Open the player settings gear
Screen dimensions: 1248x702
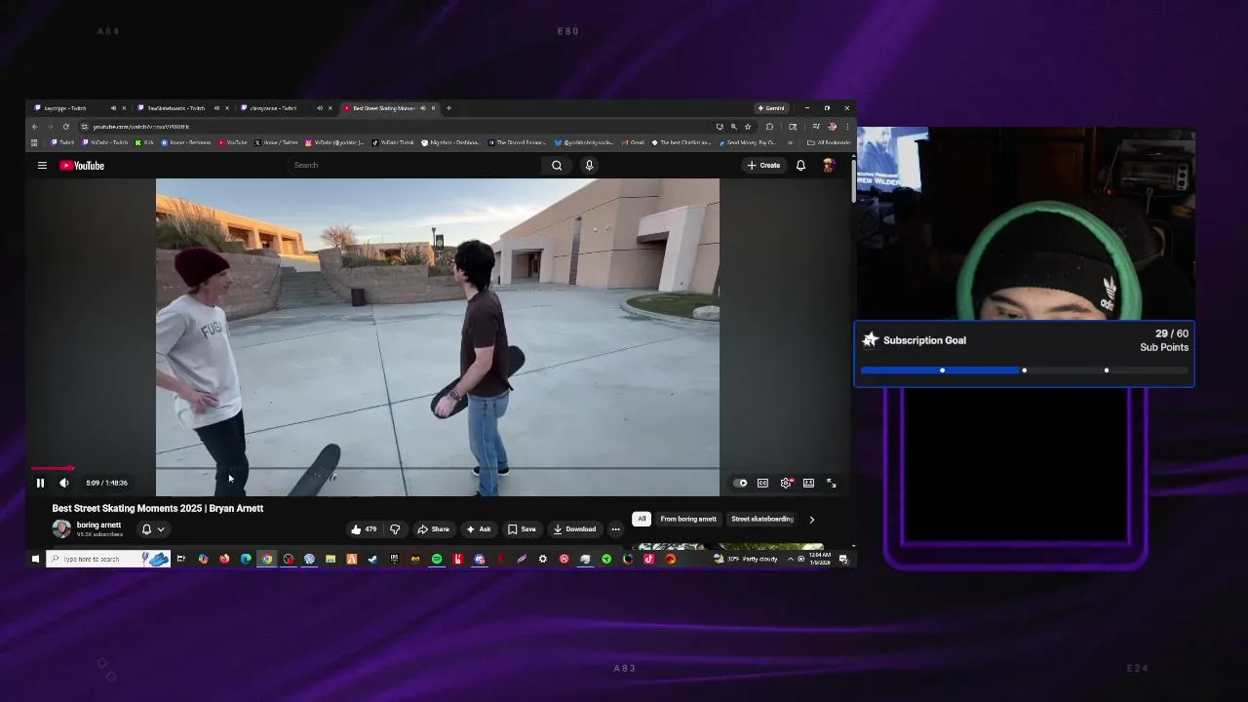(786, 483)
